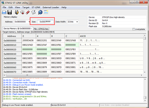149x108 pixels.
Task: Enable the LiveUpdate checkbox
Action: 133,29
